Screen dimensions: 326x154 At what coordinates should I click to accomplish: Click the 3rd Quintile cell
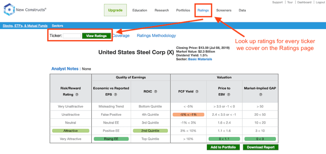click(x=150, y=123)
